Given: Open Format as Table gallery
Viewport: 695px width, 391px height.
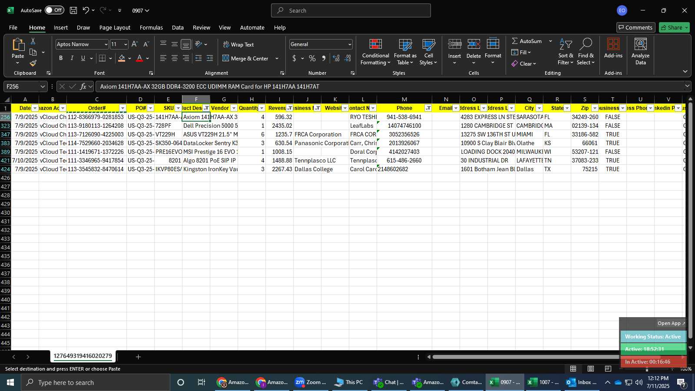Looking at the screenshot, I should tap(405, 52).
